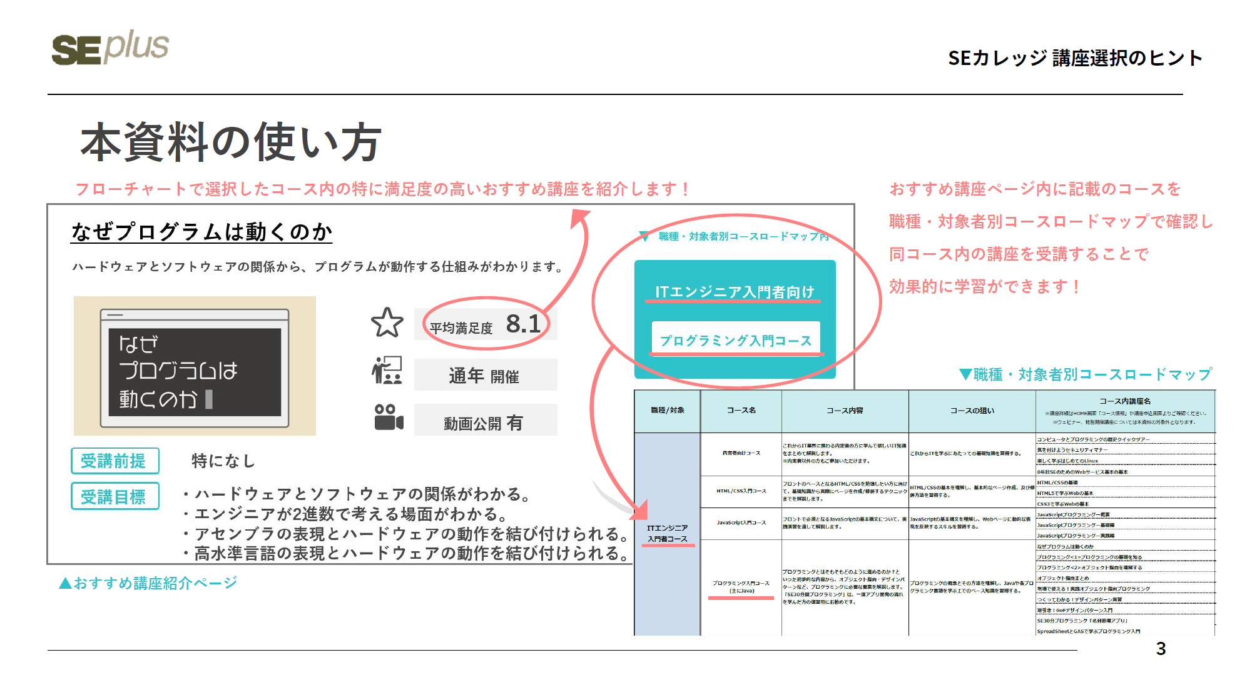The image size is (1247, 700).
Task: Click the page number 3
Action: 1161,649
